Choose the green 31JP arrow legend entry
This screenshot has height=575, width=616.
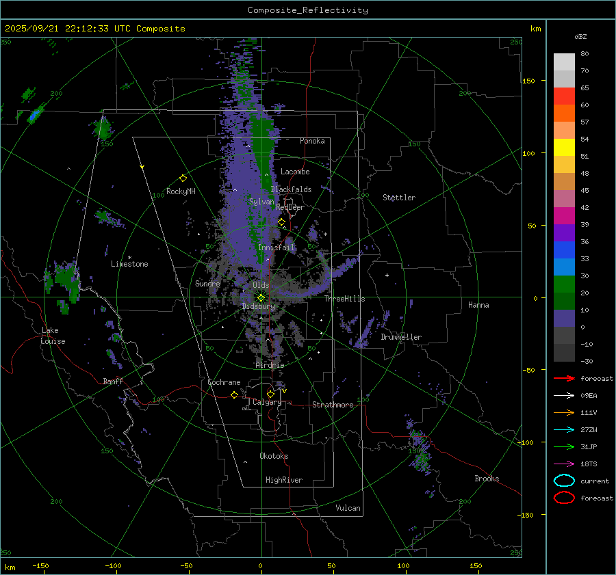(564, 446)
